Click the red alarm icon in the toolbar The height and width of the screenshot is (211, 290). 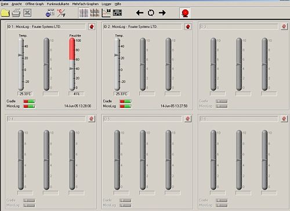[185, 13]
